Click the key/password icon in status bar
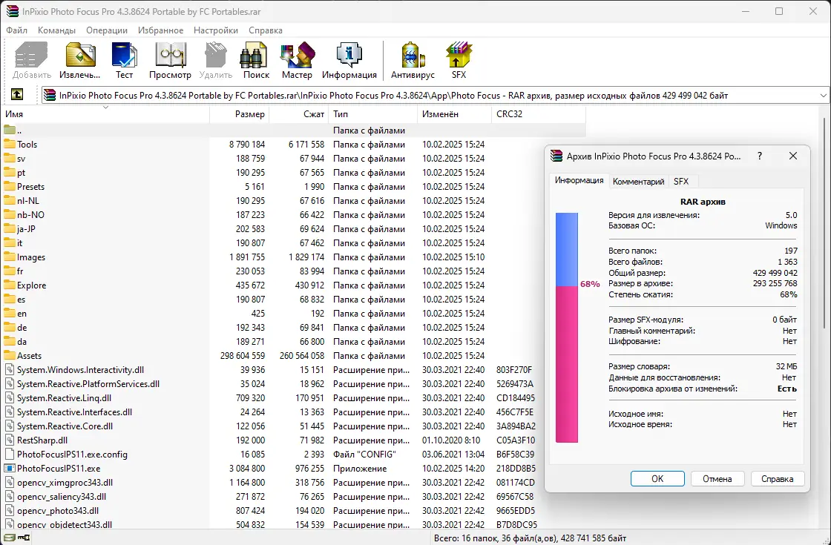 point(24,538)
